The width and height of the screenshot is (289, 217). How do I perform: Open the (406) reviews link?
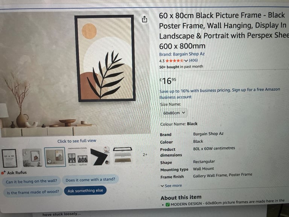click(193, 60)
